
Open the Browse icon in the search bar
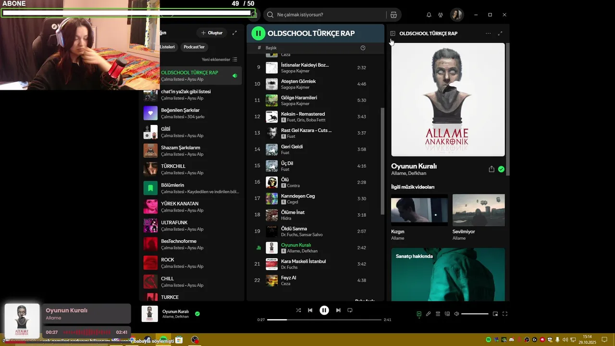(x=394, y=15)
